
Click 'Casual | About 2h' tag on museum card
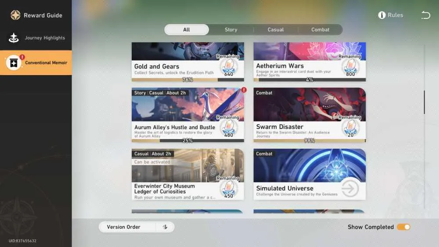pos(153,154)
